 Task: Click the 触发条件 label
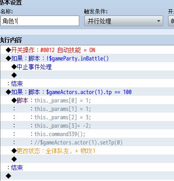coord(96,11)
